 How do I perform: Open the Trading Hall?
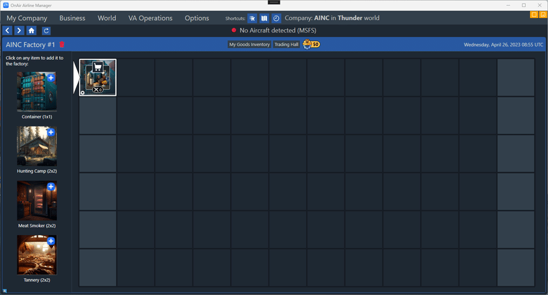pyautogui.click(x=286, y=45)
